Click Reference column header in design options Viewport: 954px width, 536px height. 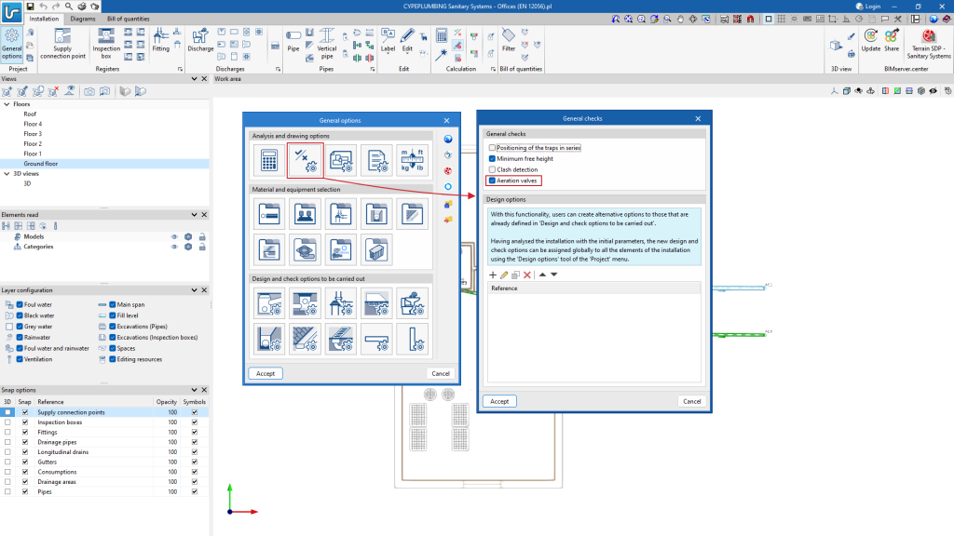click(593, 288)
